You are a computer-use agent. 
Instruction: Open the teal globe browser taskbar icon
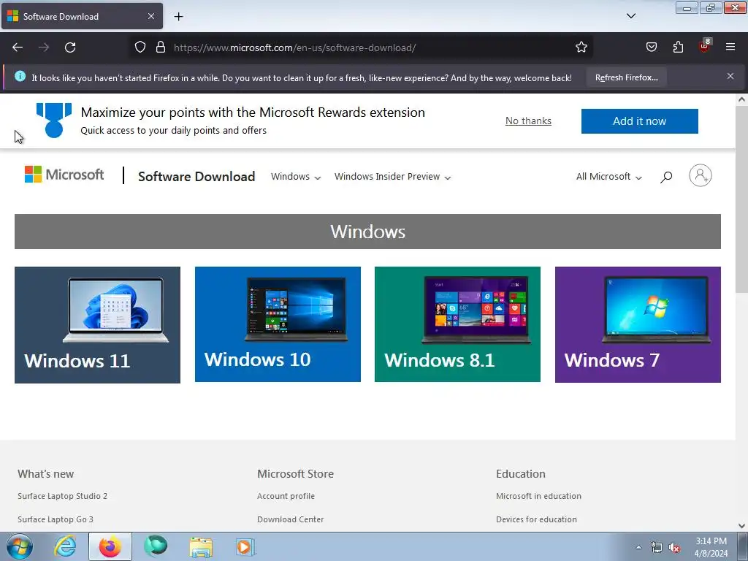[x=156, y=546]
